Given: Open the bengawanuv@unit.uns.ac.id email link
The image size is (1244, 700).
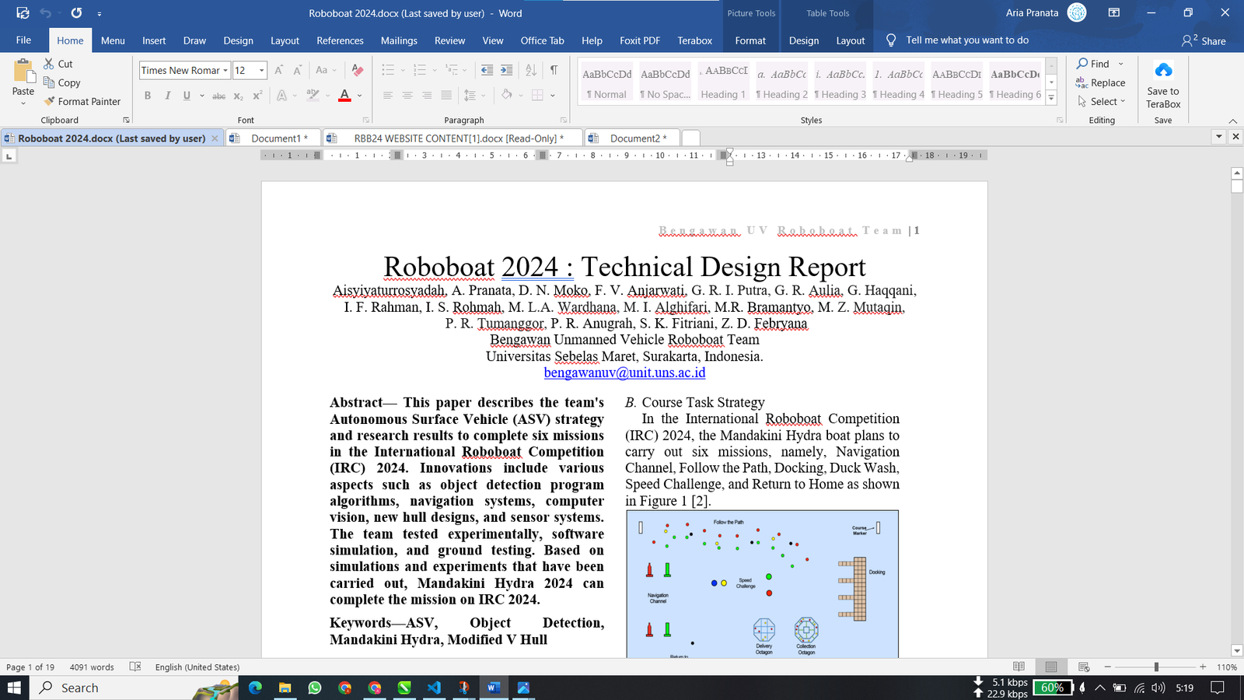Looking at the screenshot, I should click(624, 373).
